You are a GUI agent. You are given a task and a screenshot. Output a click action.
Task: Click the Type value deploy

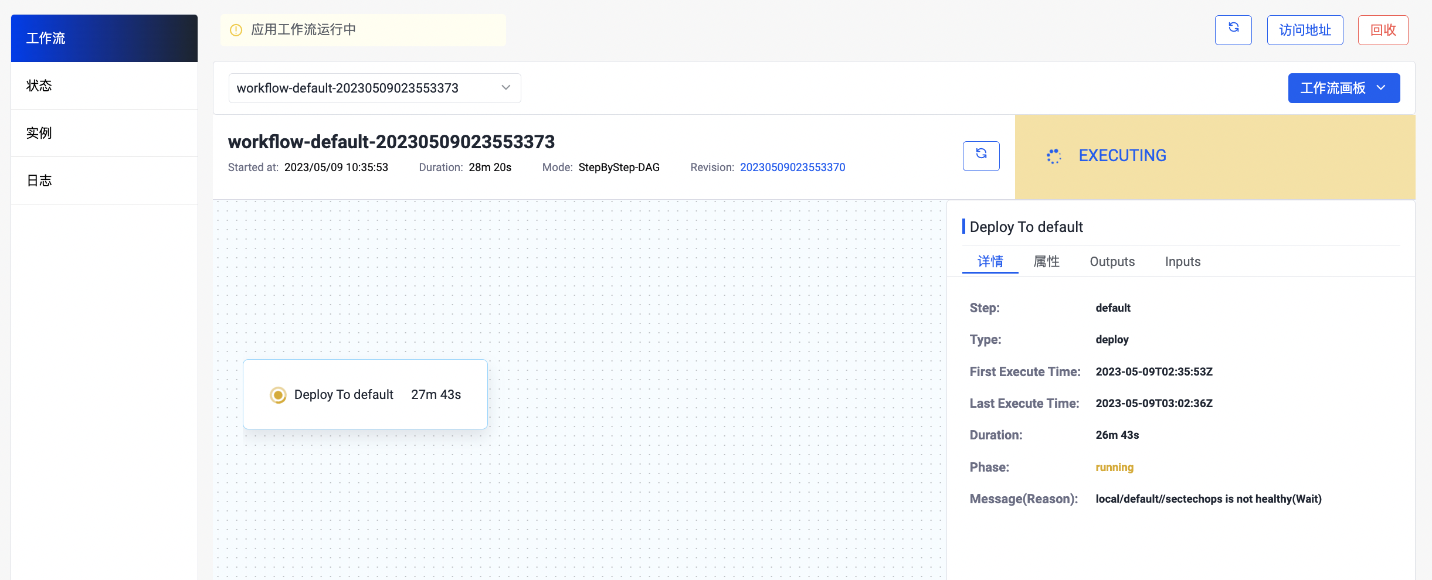pos(1112,340)
